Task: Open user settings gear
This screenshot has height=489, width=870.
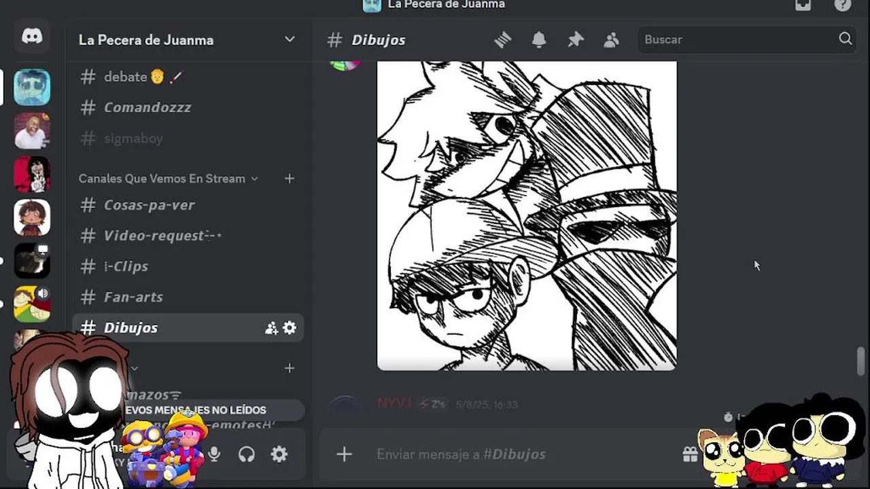Action: (279, 454)
